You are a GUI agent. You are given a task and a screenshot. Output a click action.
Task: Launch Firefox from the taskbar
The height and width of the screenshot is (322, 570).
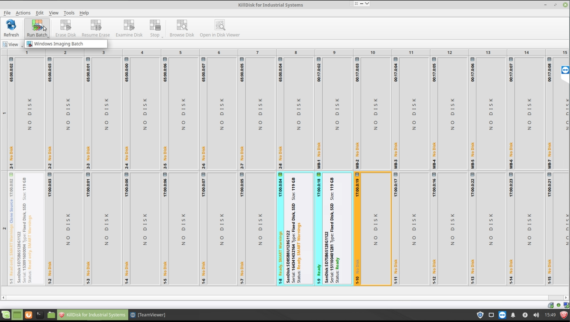[28, 315]
